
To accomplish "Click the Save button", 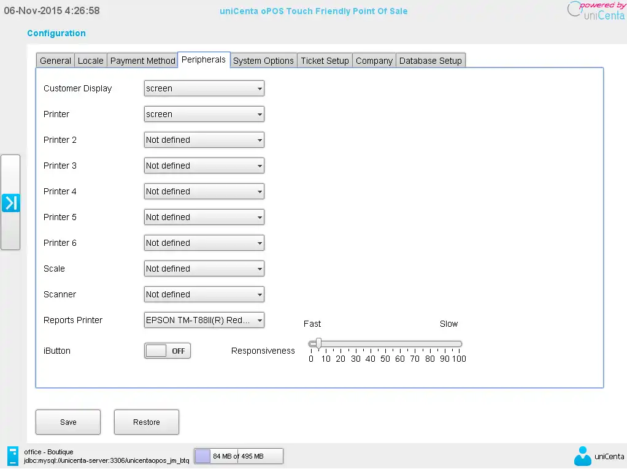I will point(67,422).
